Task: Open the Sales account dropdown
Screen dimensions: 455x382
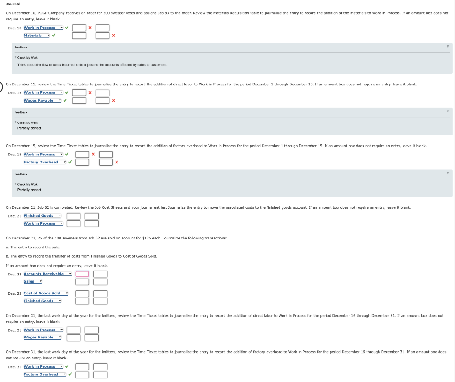Action: click(x=40, y=281)
